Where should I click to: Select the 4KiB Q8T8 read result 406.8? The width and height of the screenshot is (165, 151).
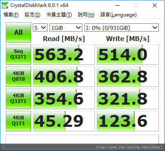point(64,77)
